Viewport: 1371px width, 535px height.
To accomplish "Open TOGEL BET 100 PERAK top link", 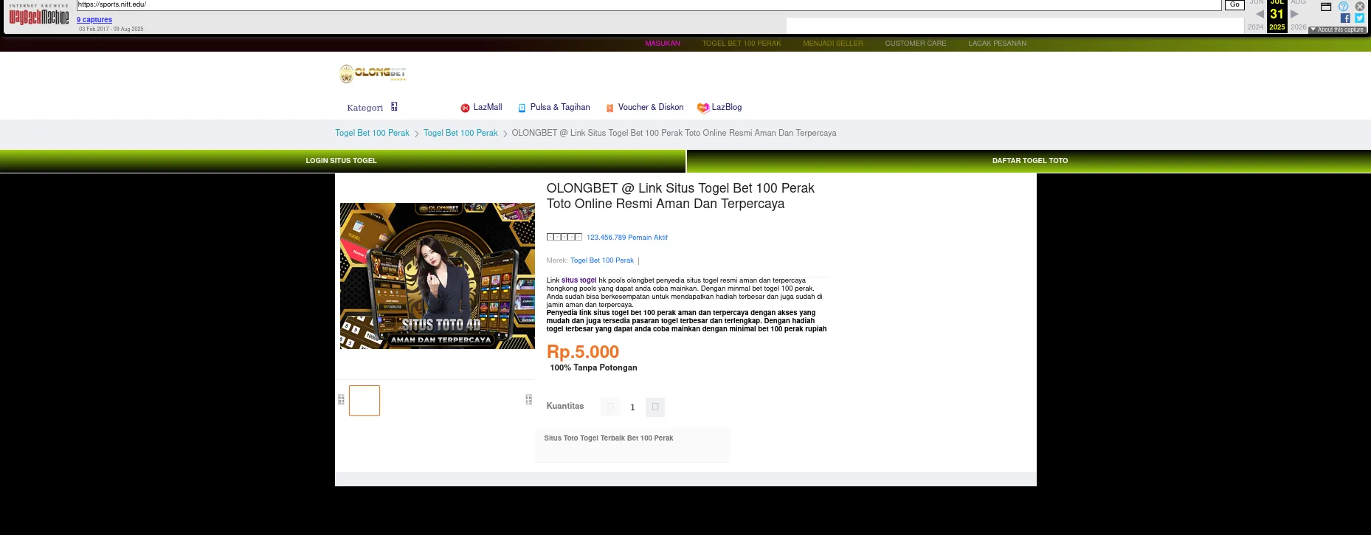I will point(742,44).
